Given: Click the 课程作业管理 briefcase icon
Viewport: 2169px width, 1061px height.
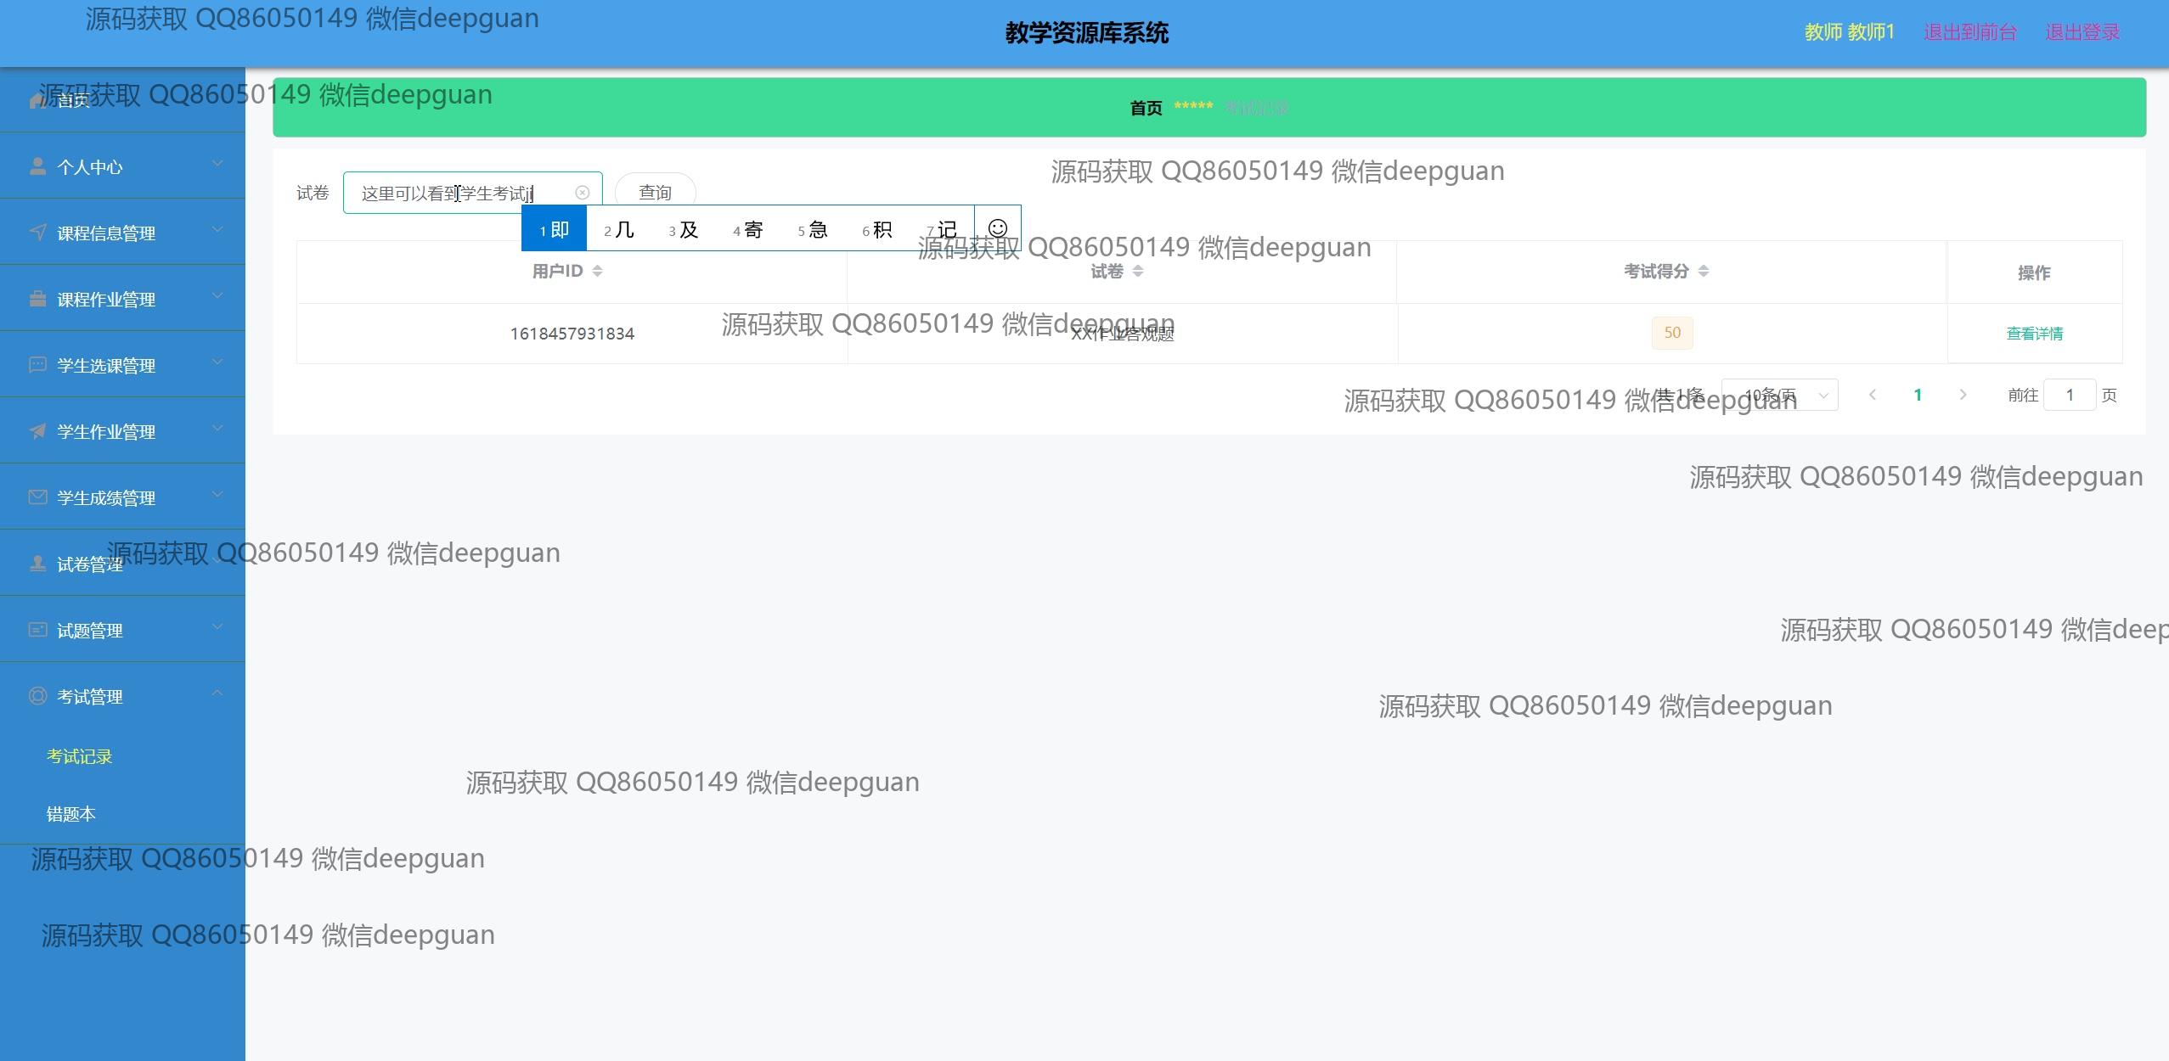Looking at the screenshot, I should 37,299.
